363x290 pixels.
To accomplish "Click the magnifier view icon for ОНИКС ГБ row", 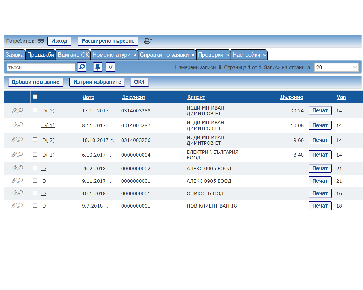I will click(20, 193).
